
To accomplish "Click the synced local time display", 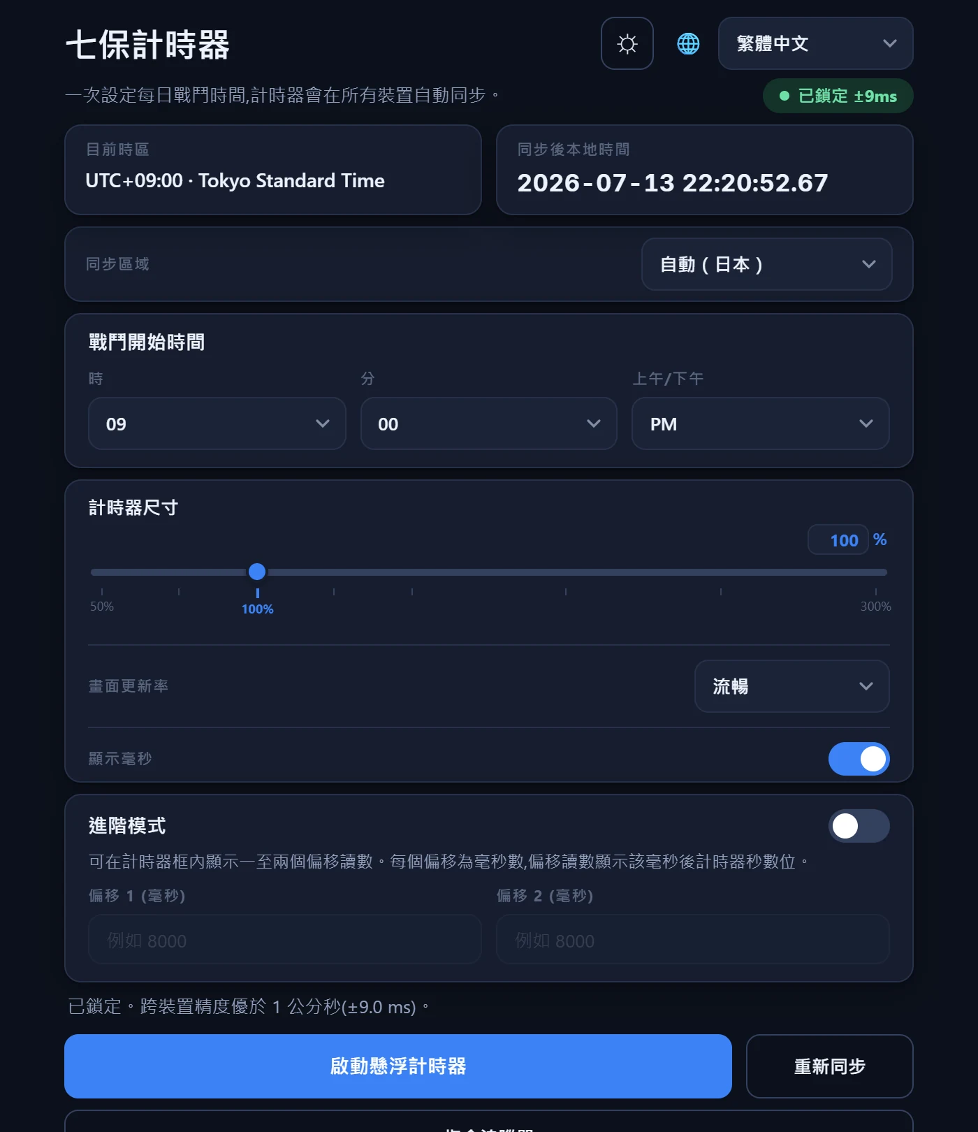I will click(x=673, y=183).
